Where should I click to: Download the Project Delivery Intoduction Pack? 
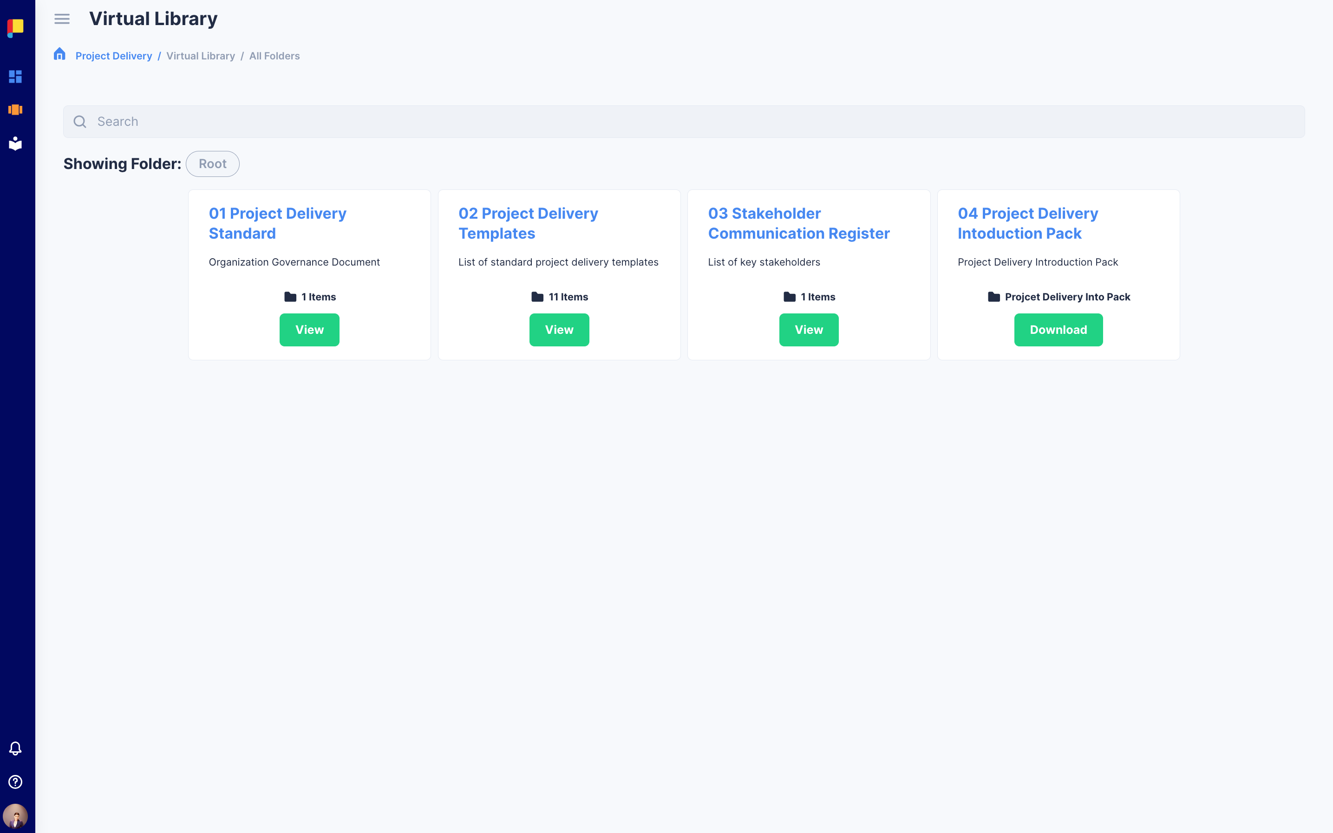1058,330
